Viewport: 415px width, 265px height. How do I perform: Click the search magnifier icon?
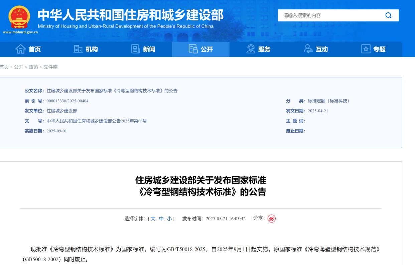pos(388,15)
